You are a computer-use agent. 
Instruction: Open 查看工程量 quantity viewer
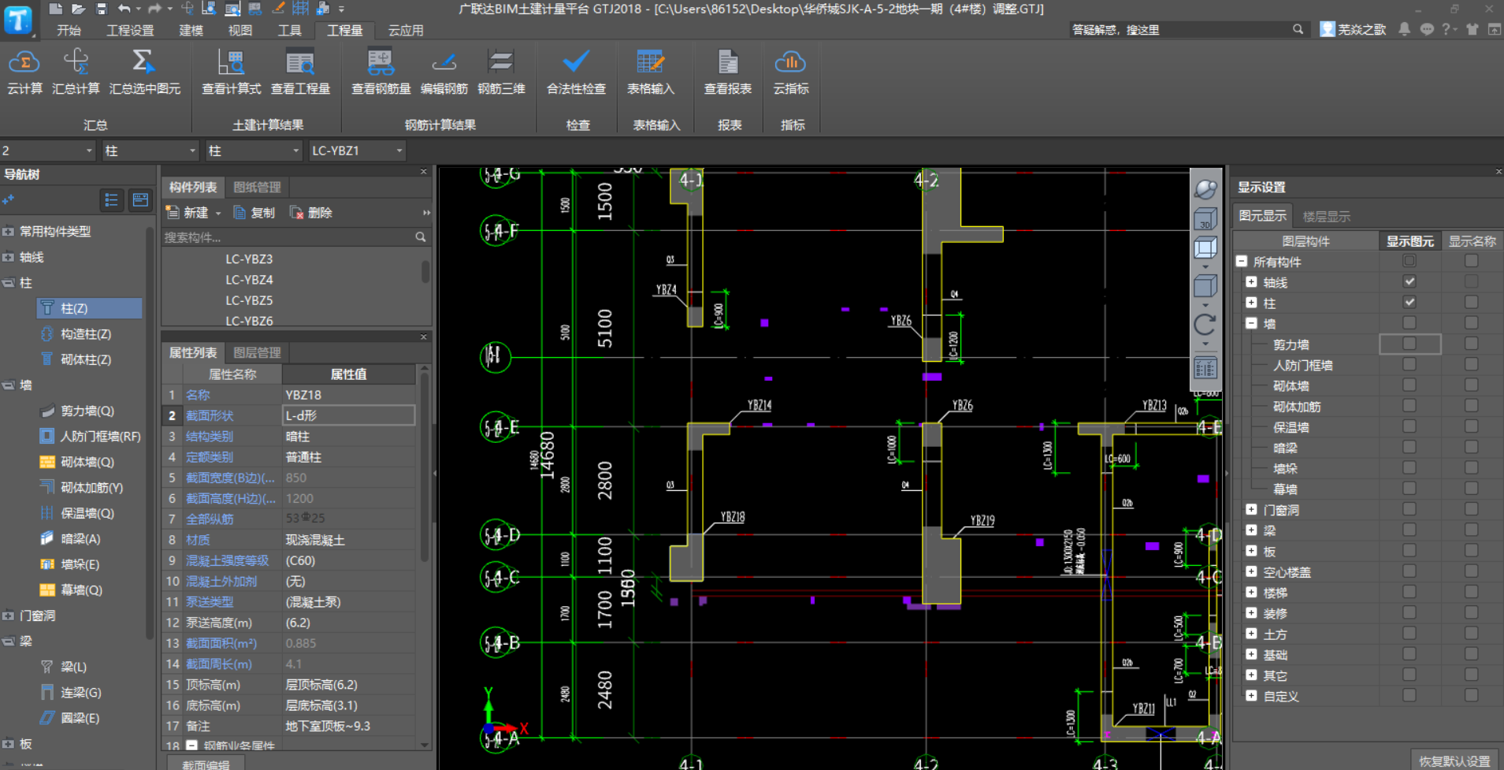tap(300, 72)
